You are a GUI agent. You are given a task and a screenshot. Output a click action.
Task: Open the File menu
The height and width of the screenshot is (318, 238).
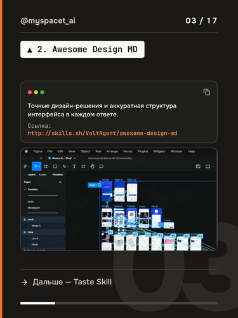pyautogui.click(x=50, y=151)
